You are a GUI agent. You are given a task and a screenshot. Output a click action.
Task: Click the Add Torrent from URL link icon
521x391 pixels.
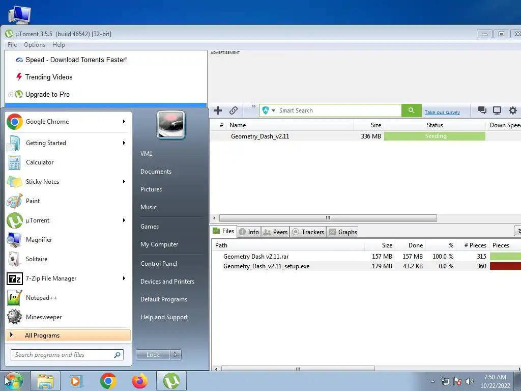click(234, 110)
